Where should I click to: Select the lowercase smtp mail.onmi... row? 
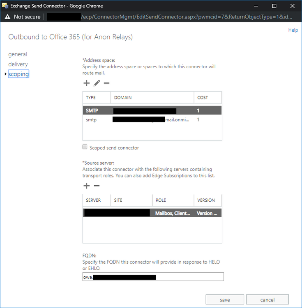(152, 120)
